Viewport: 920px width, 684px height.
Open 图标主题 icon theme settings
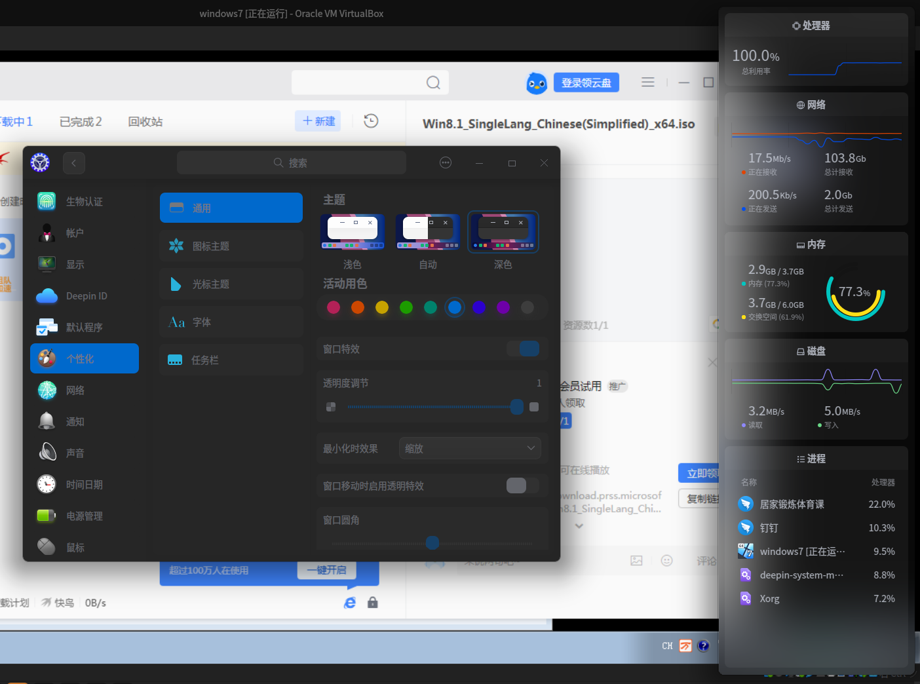(231, 246)
